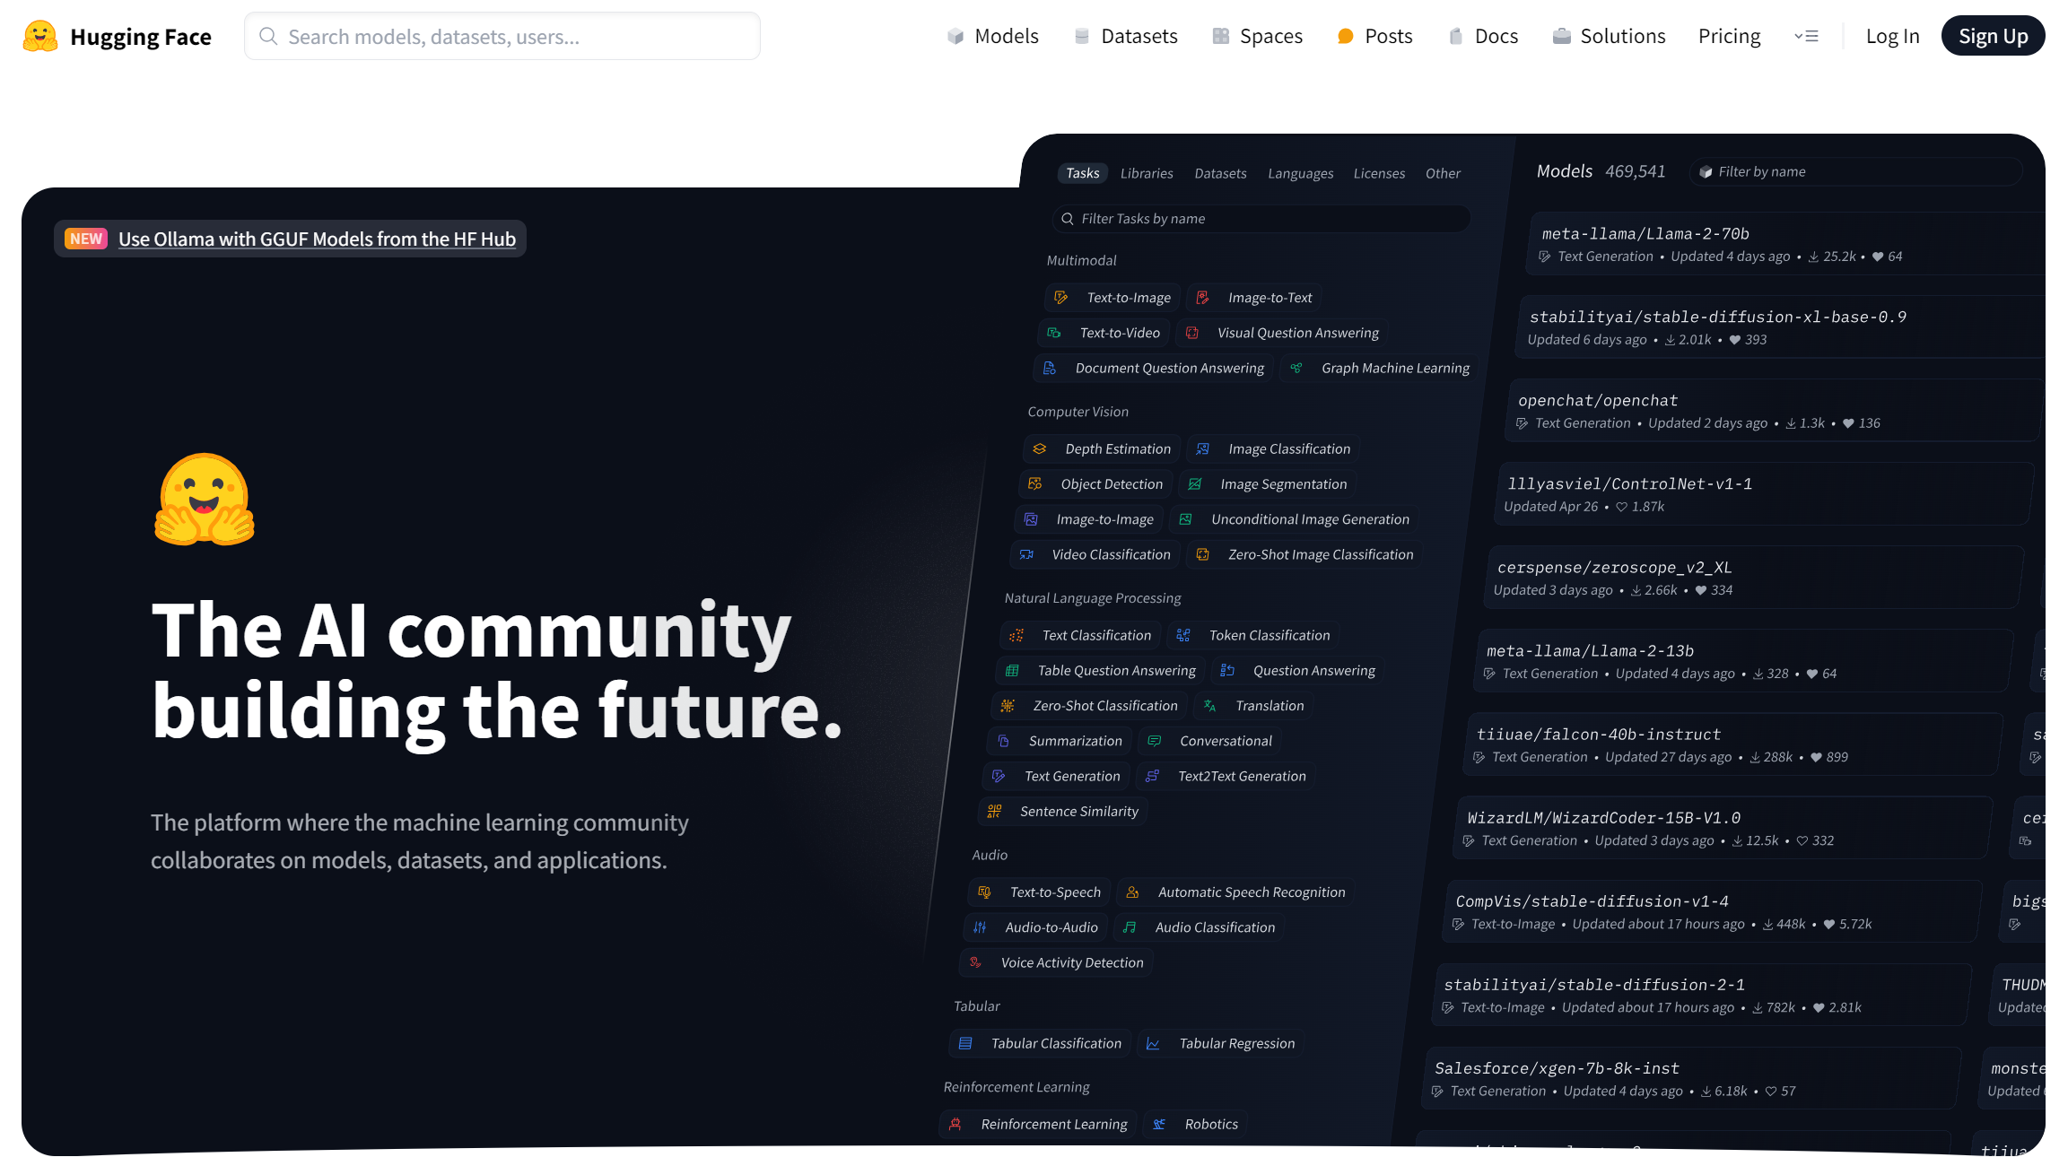This screenshot has width=2068, height=1166.
Task: Switch to the Languages tab
Action: click(1300, 173)
